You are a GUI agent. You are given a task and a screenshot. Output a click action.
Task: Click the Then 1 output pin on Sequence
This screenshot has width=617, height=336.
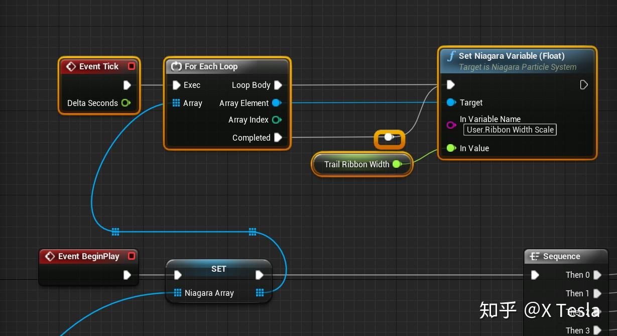point(597,293)
